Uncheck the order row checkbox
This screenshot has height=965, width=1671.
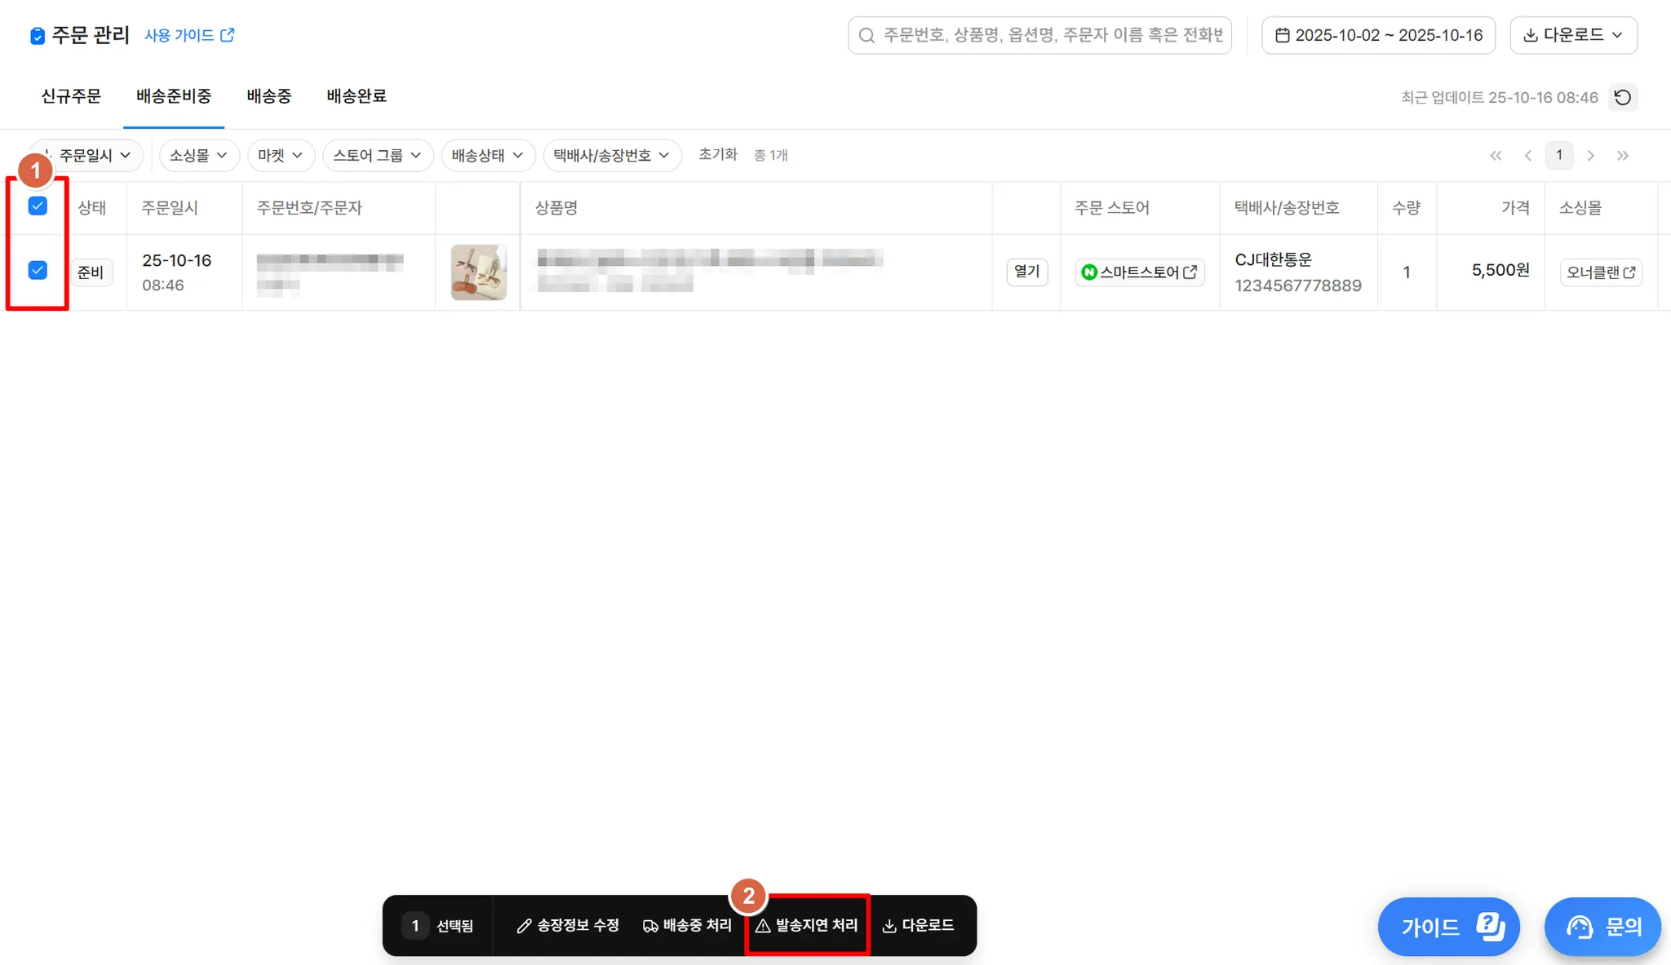point(38,270)
